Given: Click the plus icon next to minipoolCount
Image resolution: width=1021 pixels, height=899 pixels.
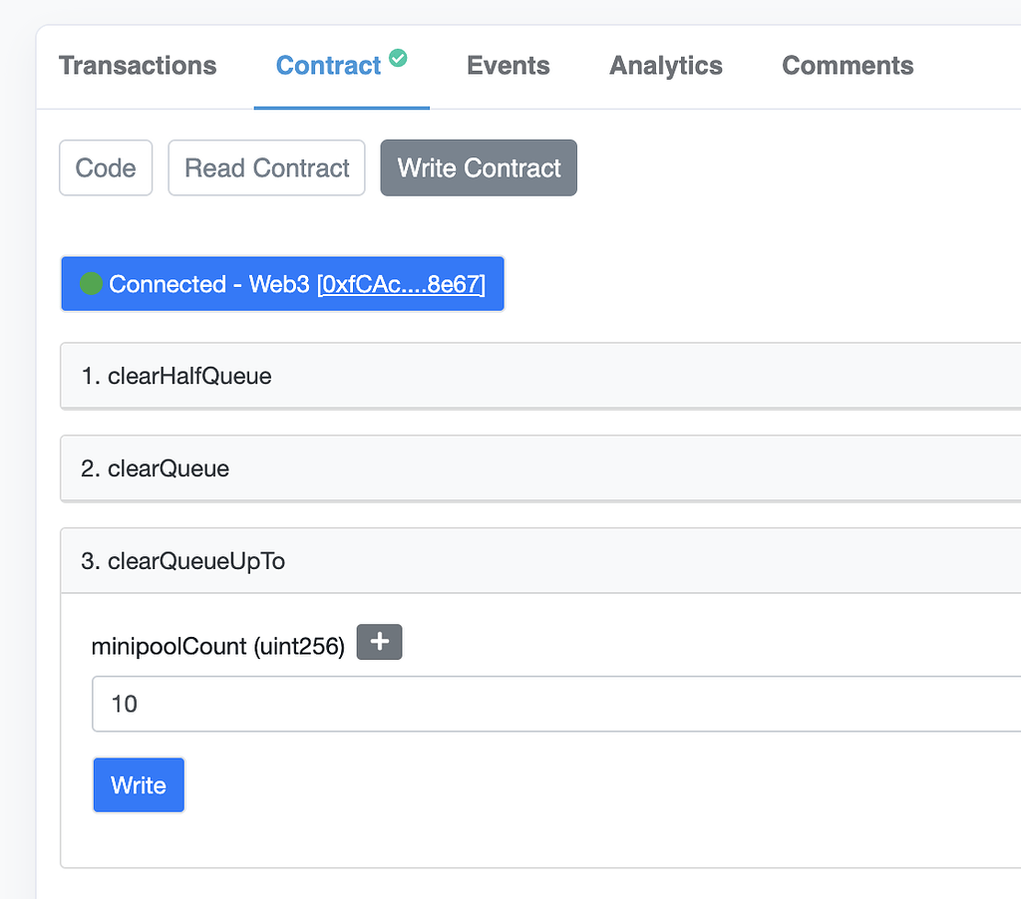Looking at the screenshot, I should pos(379,642).
